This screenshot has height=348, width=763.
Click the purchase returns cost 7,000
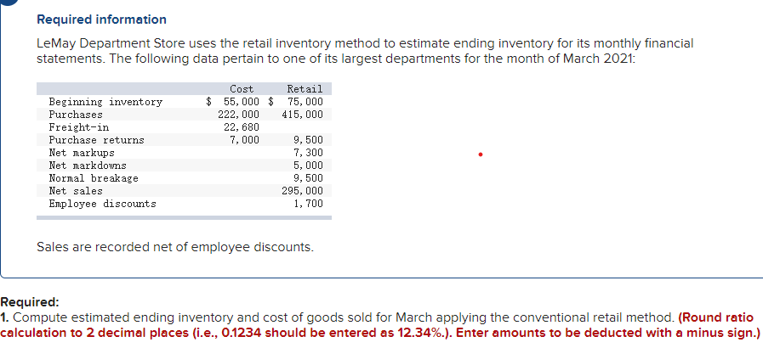pyautogui.click(x=244, y=140)
